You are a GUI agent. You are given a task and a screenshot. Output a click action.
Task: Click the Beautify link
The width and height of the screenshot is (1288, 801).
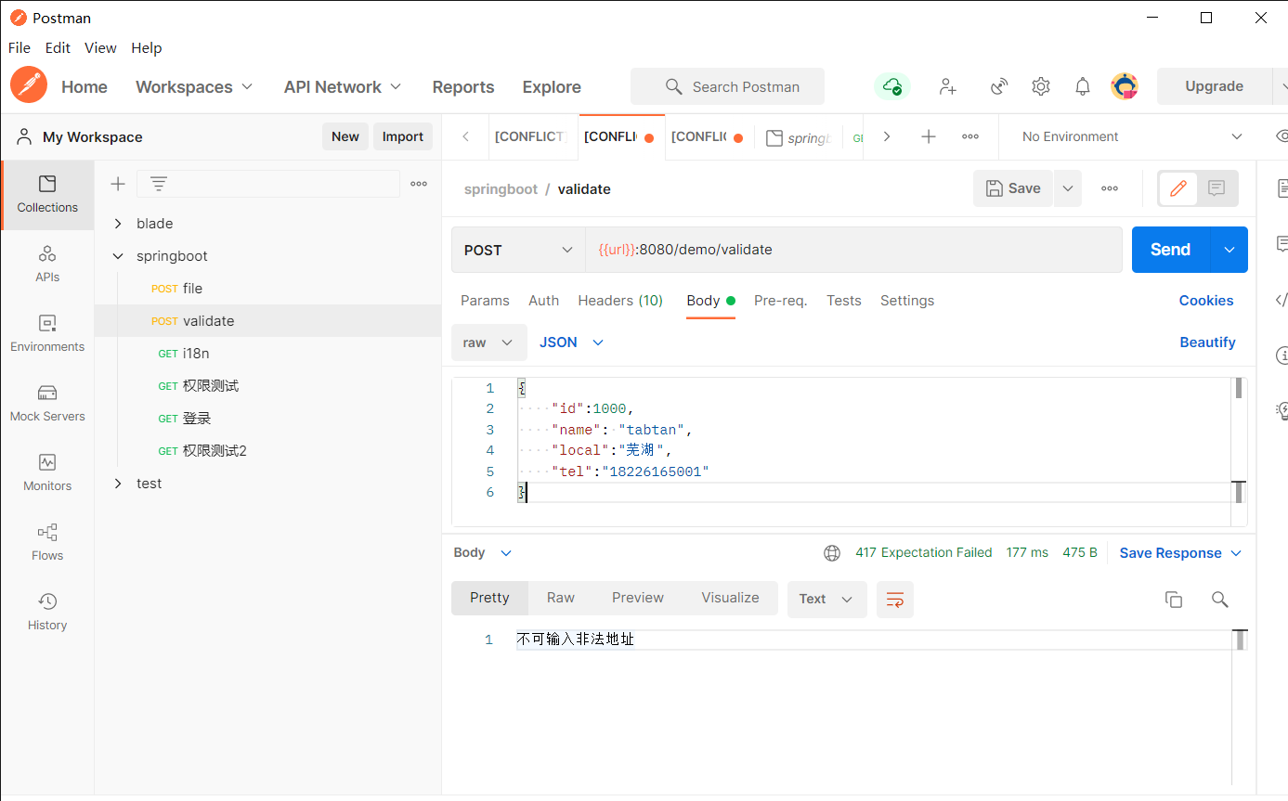point(1207,342)
